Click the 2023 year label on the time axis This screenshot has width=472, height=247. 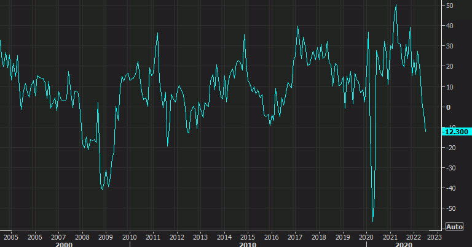coord(435,237)
